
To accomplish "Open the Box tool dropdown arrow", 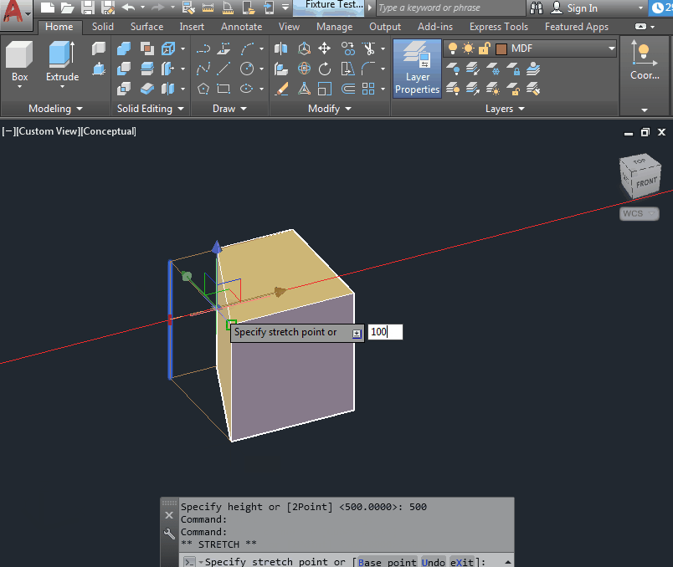I will (20, 87).
